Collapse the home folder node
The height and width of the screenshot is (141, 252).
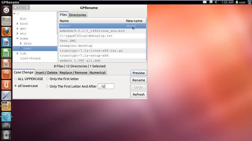coord(17,38)
